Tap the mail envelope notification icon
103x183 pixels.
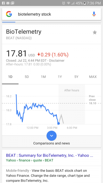click(x=8, y=3)
